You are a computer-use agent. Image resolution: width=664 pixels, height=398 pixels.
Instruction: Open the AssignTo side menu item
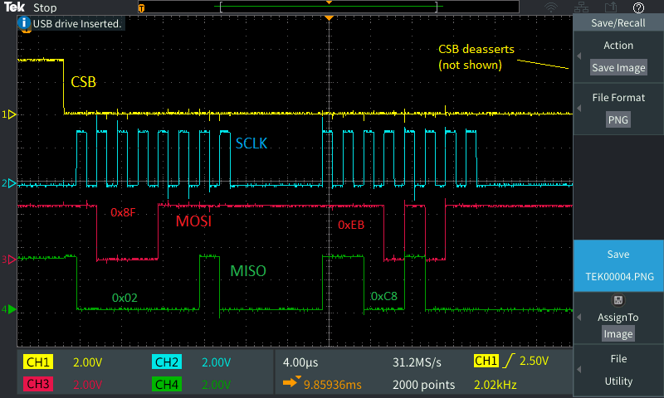[x=618, y=318]
